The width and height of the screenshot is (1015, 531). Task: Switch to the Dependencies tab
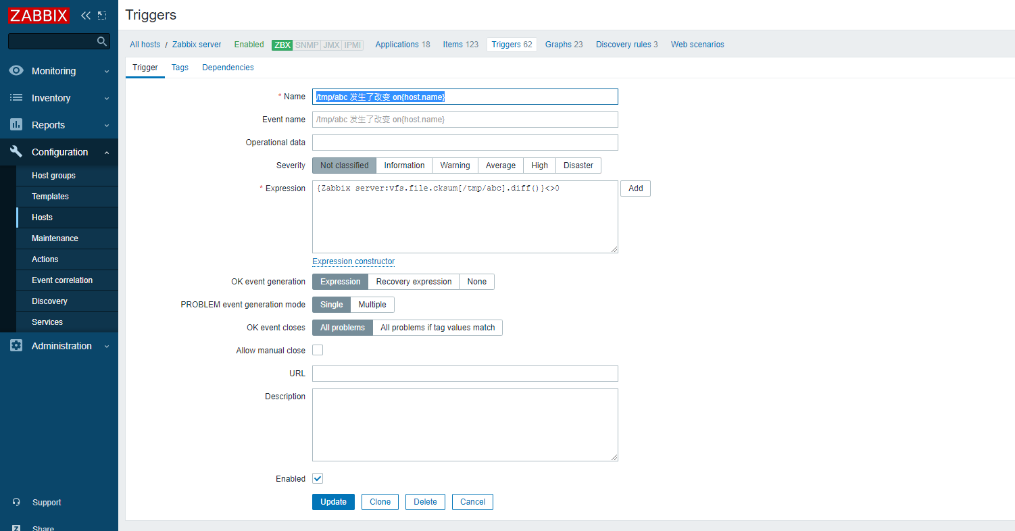tap(228, 68)
